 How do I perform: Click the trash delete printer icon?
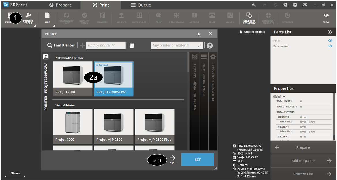(132, 45)
